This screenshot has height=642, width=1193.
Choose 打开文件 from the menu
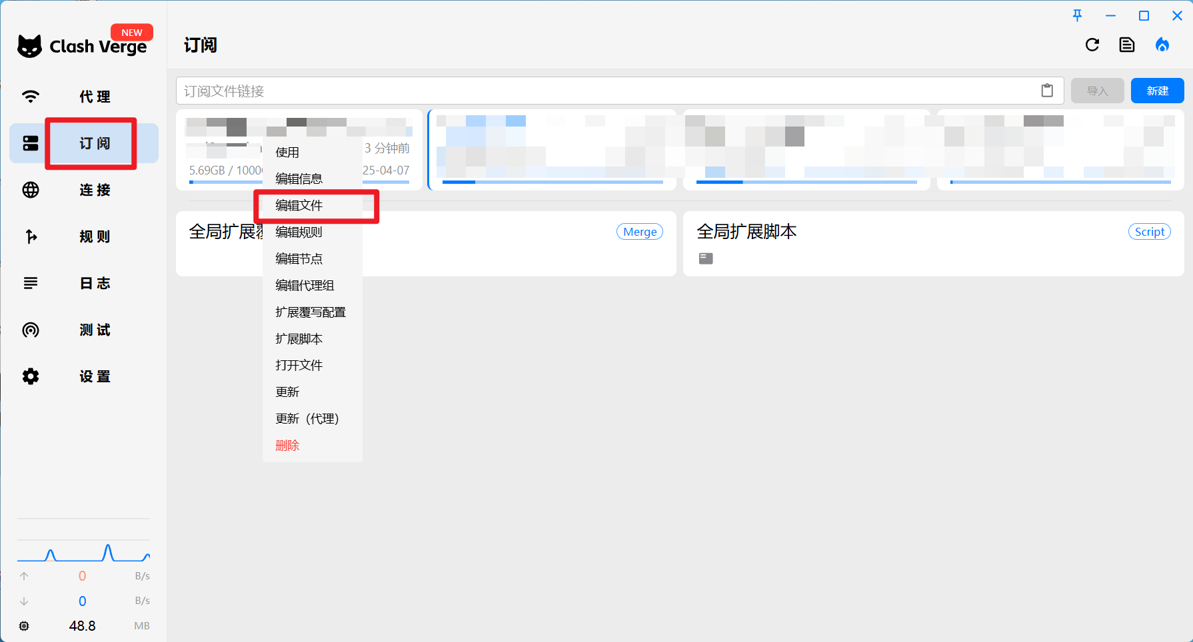313,365
